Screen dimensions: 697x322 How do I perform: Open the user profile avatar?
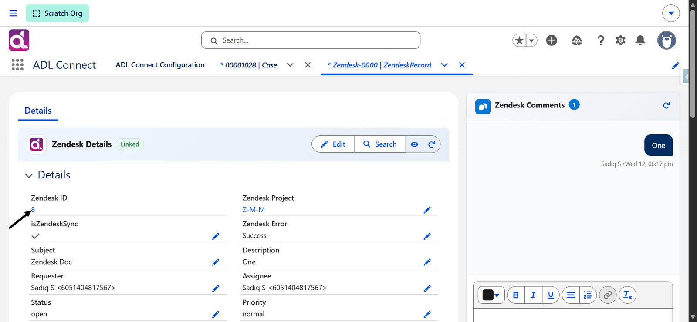pyautogui.click(x=667, y=40)
